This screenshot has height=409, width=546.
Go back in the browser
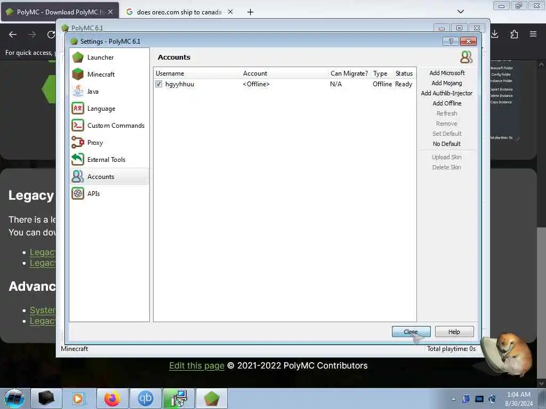tap(13, 35)
